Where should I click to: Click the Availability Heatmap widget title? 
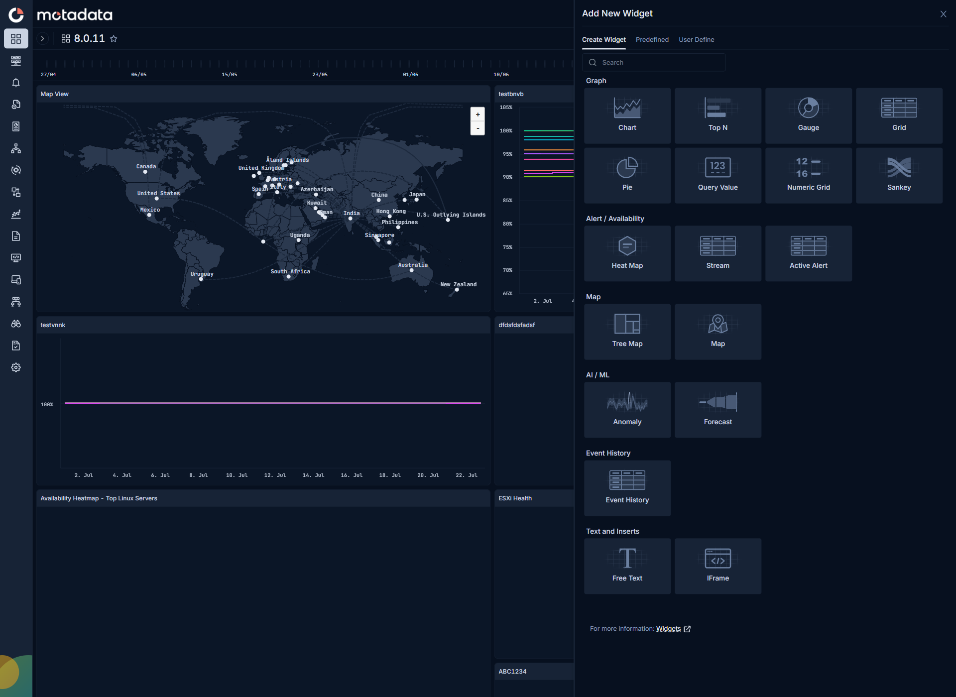99,498
